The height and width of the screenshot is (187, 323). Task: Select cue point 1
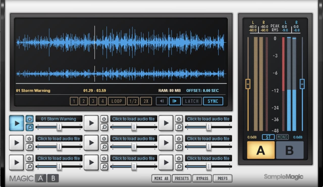point(74,101)
